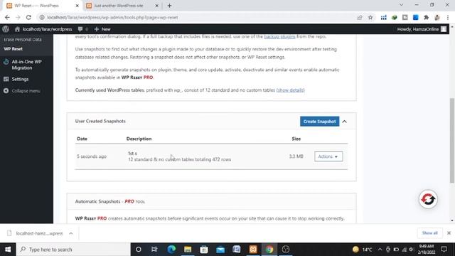Open the site home link localhost/Tarar/wordpress
Image resolution: width=455 pixels, height=256 pixels.
tap(43, 29)
